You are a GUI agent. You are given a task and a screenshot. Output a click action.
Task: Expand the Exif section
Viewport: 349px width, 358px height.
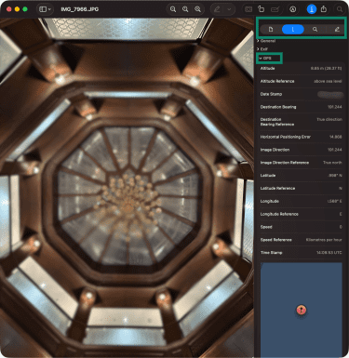pyautogui.click(x=262, y=49)
